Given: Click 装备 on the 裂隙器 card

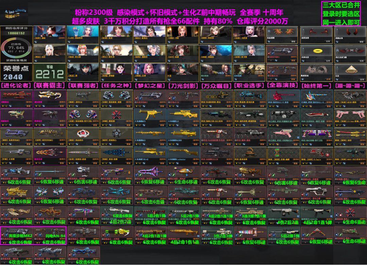Looking at the screenshot, I should [128, 125].
